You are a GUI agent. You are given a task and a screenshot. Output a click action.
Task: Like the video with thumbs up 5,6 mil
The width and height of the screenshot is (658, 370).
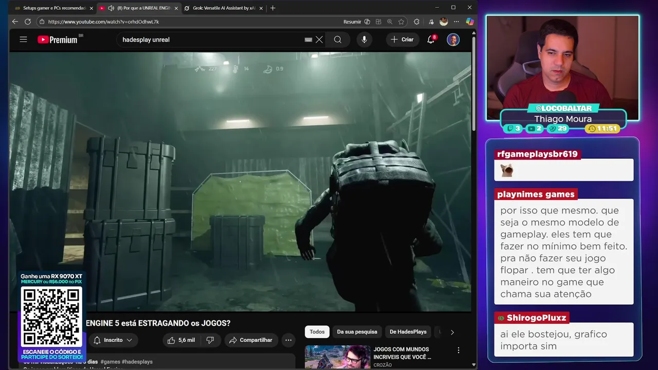point(181,340)
